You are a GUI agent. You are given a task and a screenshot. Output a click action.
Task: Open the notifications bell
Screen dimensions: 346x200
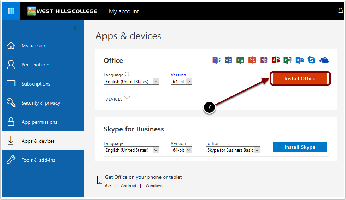340,11
